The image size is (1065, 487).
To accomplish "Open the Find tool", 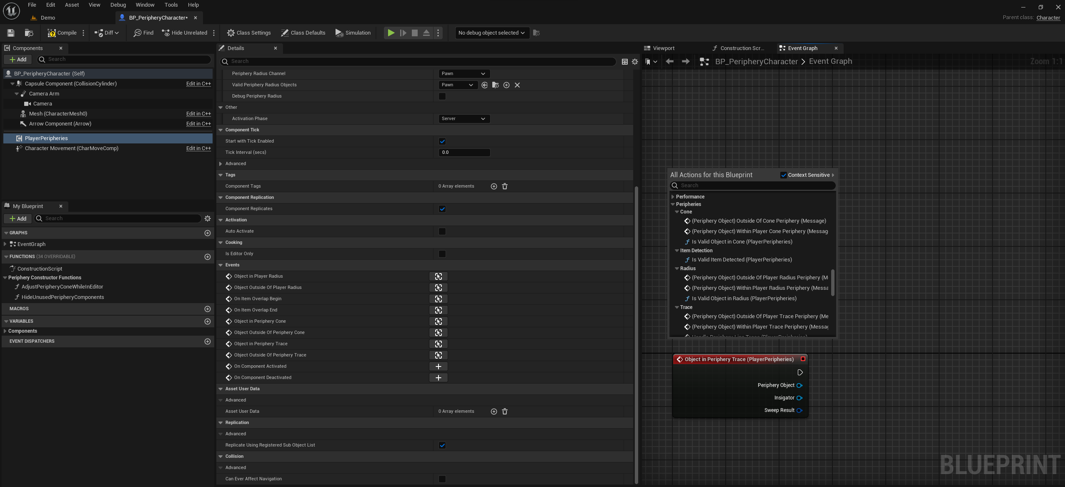I will pyautogui.click(x=143, y=33).
